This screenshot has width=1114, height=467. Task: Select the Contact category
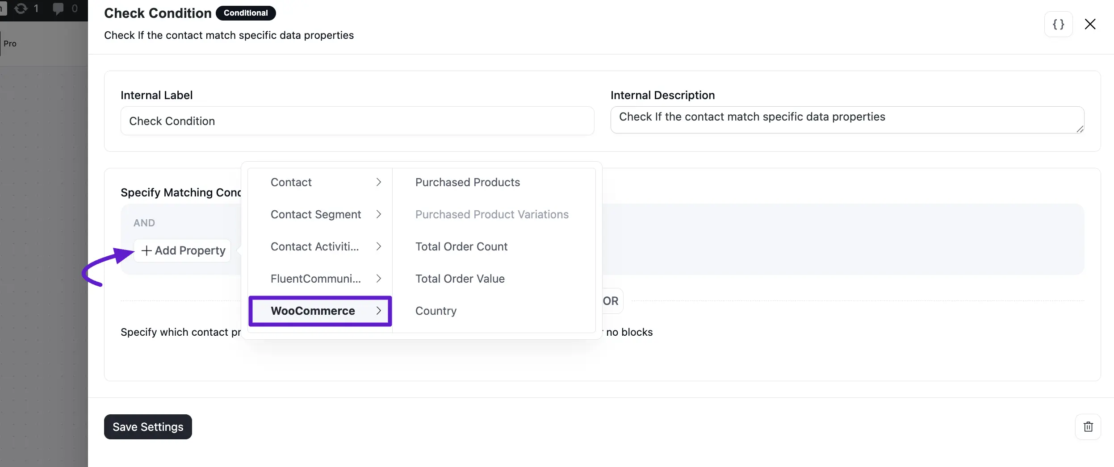[x=320, y=182]
